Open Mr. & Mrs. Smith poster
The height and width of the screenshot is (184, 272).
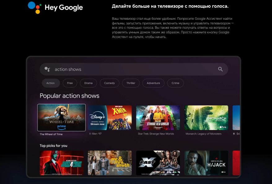point(110,163)
